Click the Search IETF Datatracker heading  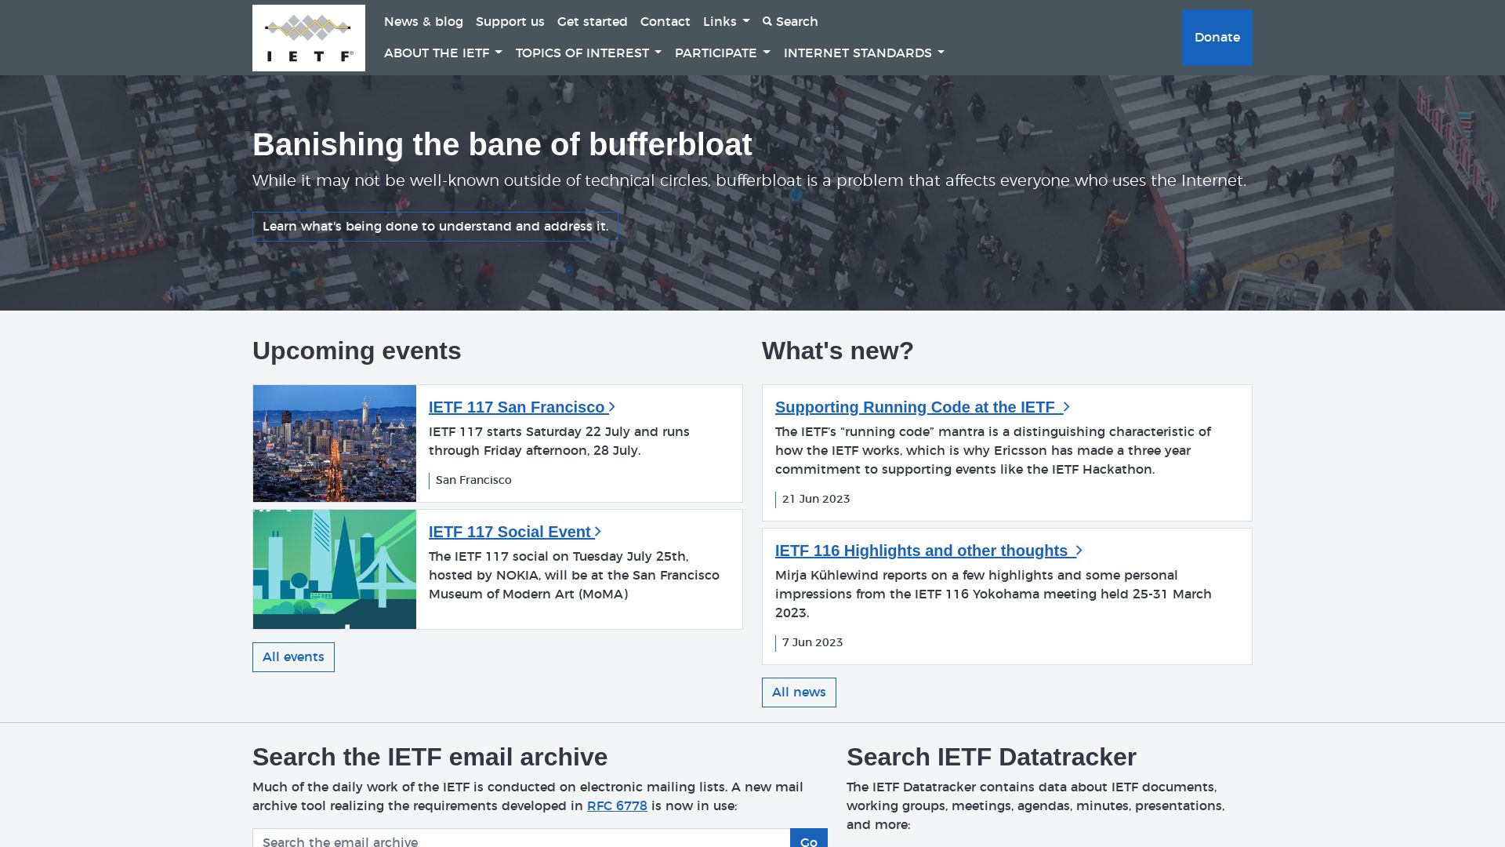coord(992,757)
